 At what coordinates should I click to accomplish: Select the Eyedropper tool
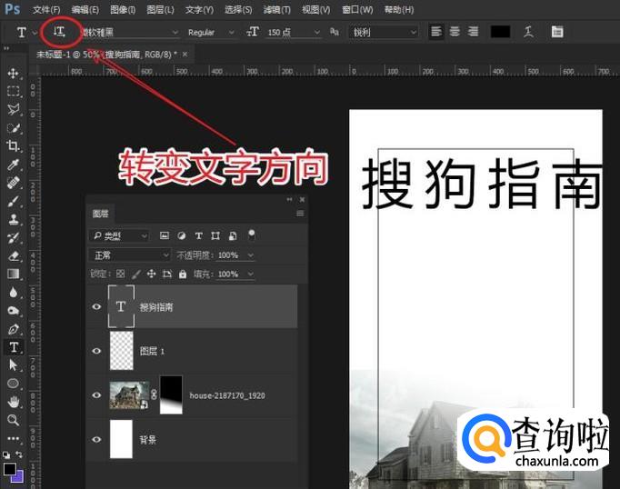14,165
